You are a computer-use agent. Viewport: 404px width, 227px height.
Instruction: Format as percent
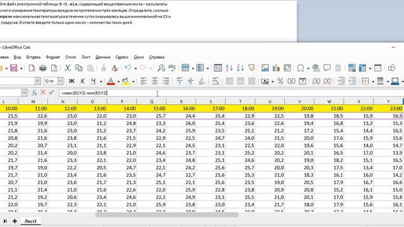point(280,81)
